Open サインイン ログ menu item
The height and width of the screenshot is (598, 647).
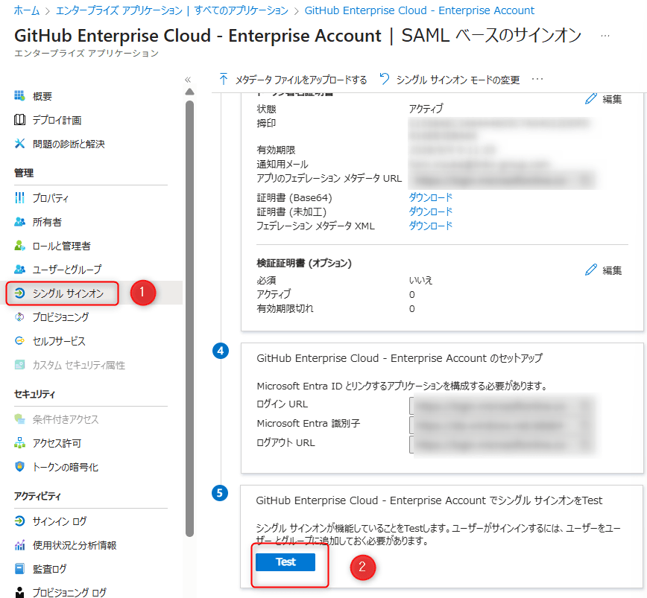coord(60,521)
